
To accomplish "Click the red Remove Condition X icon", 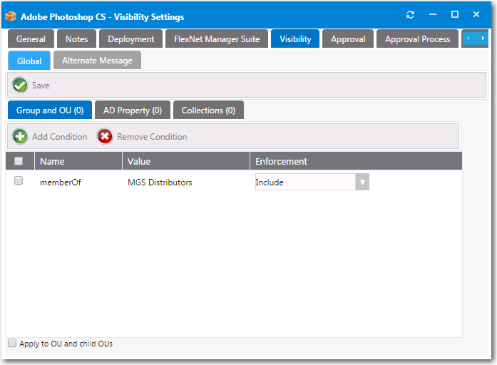I will coord(106,136).
